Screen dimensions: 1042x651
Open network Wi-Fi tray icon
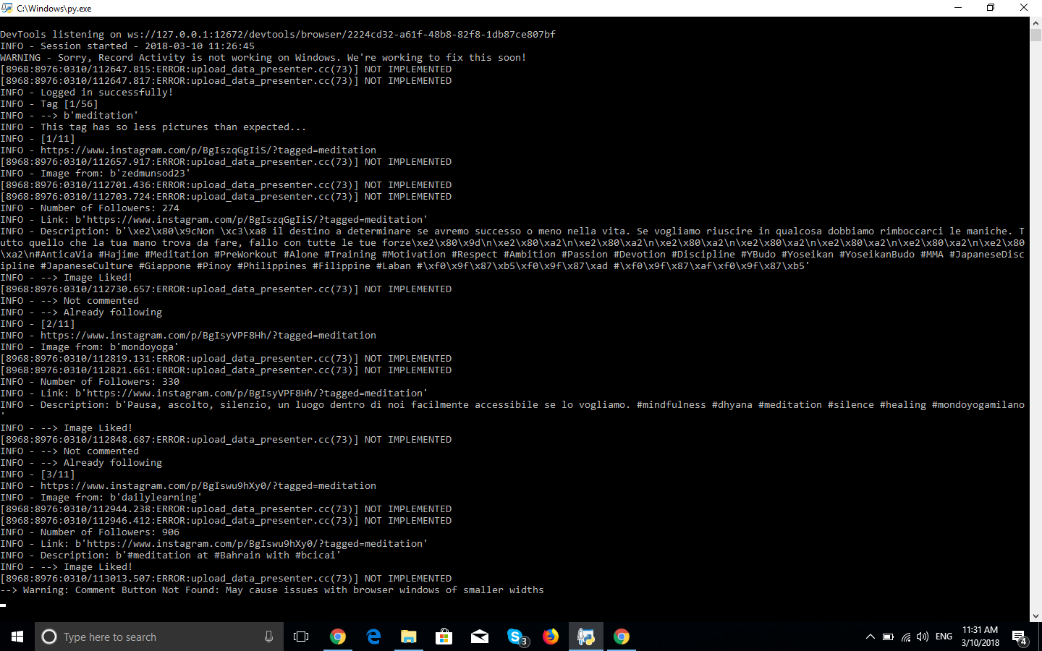tap(905, 637)
